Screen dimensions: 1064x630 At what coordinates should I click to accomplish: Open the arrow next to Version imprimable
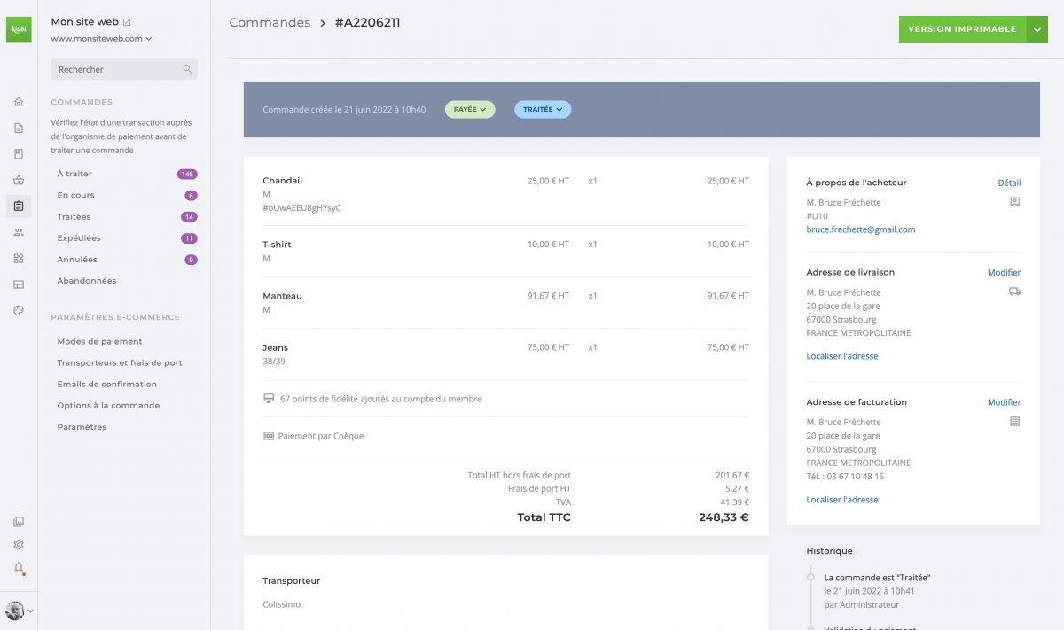(x=1037, y=29)
